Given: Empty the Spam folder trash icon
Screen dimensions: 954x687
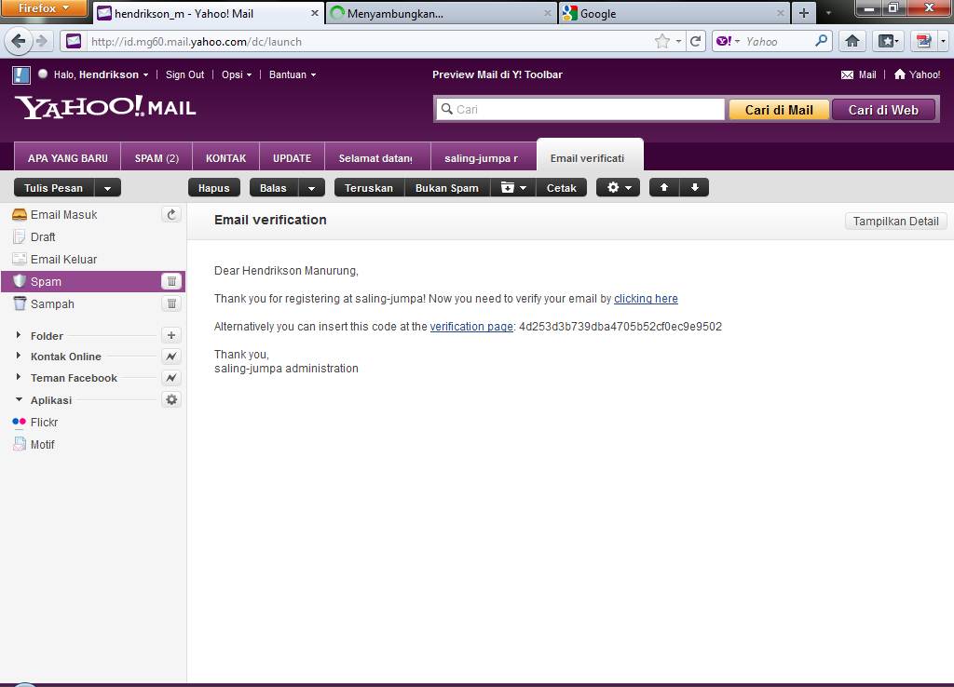Looking at the screenshot, I should pos(171,281).
